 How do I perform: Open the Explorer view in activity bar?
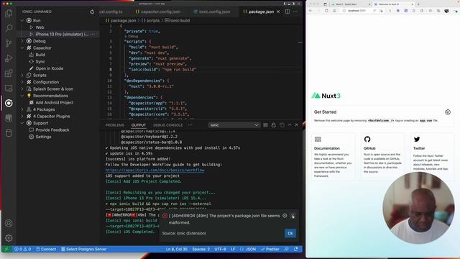coord(9,13)
